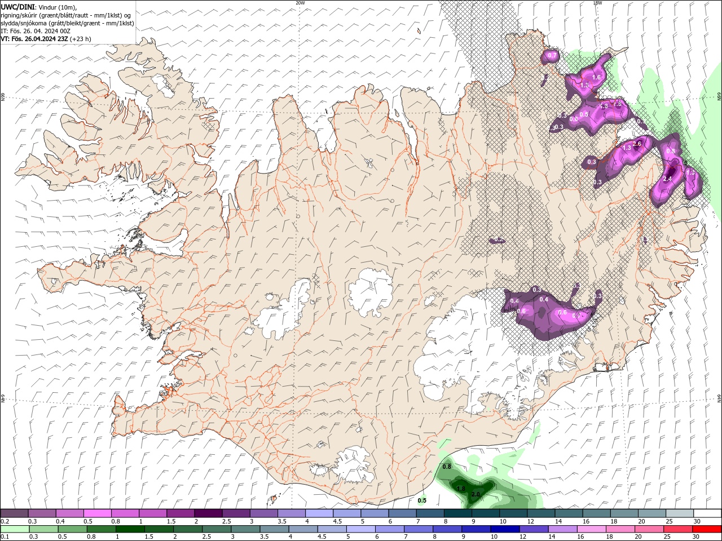Viewport: 722px width, 541px height.
Task: Click the '30' label on the lower scale
Action: pos(697,536)
